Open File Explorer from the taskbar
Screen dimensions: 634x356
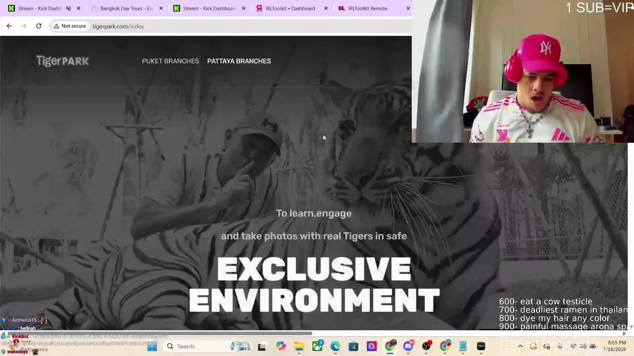[x=299, y=347]
